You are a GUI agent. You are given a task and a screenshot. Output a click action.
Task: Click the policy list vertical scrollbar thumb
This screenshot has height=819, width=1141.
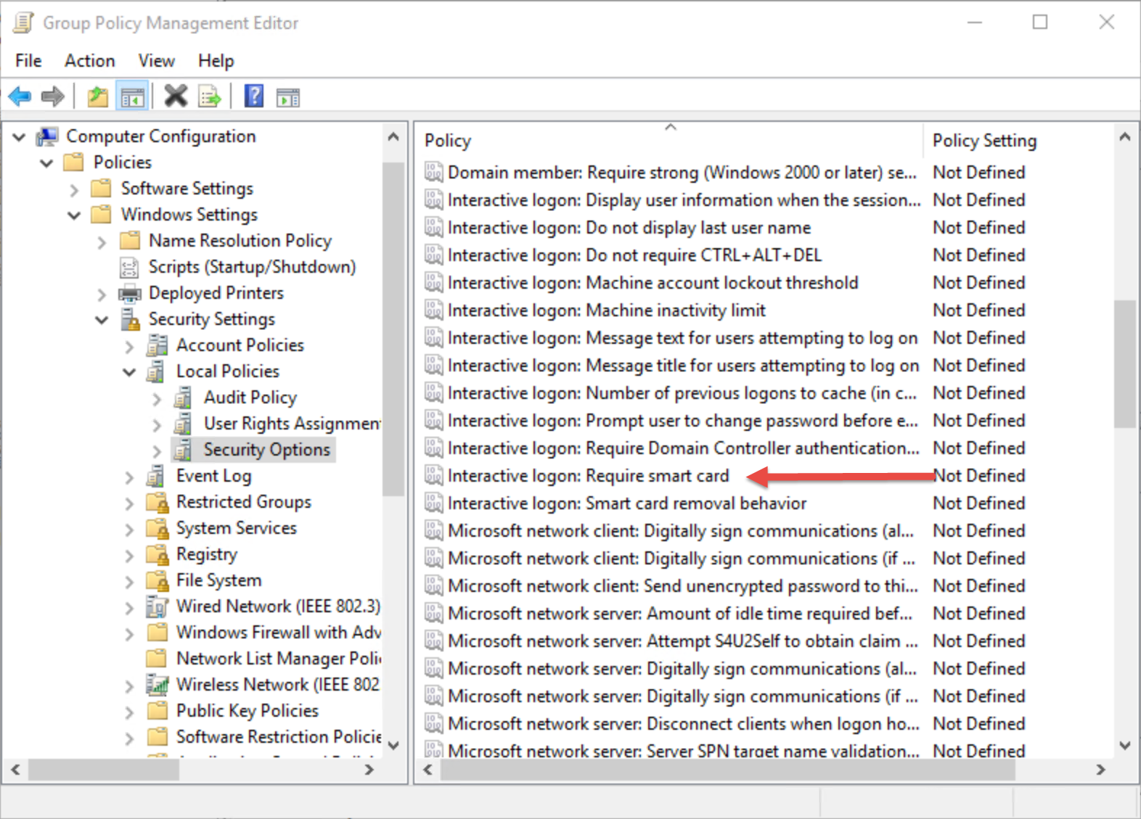1124,363
